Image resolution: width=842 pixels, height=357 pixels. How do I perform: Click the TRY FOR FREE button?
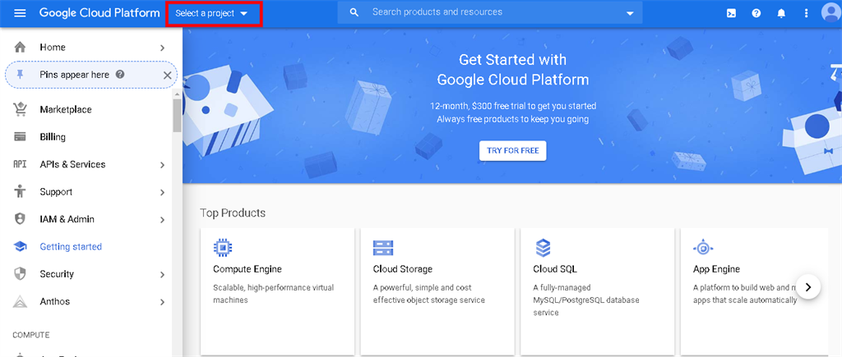point(513,151)
